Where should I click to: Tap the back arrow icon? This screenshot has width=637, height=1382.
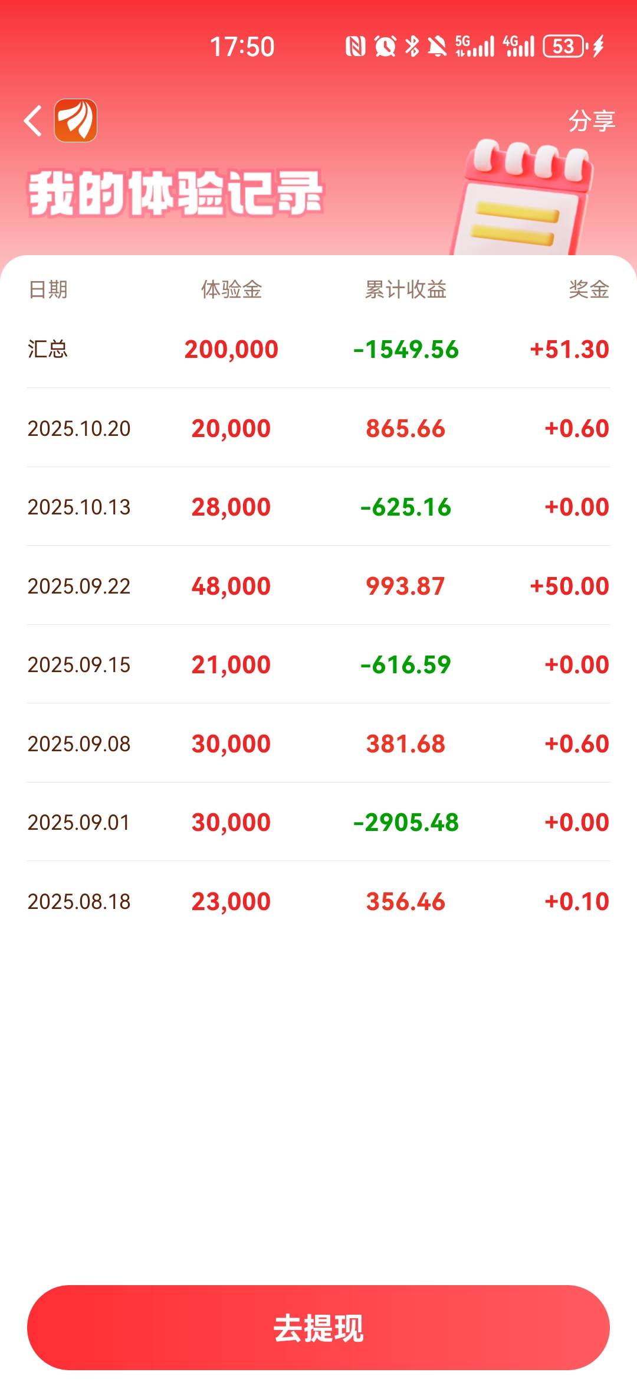33,120
